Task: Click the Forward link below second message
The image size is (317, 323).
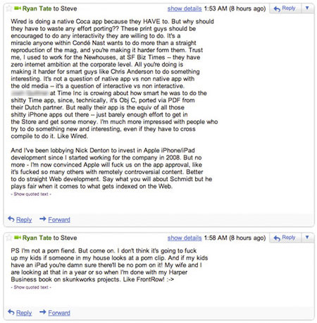Action: tap(59, 313)
